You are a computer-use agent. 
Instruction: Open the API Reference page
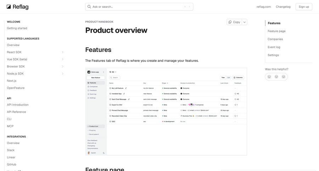pos(16,112)
